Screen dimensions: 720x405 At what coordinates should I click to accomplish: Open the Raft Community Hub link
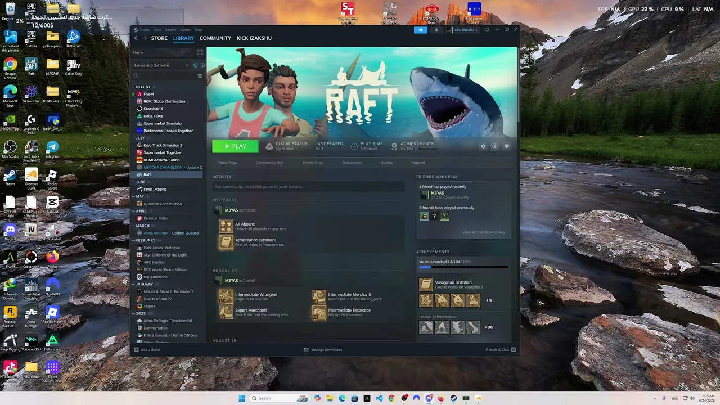tap(269, 163)
